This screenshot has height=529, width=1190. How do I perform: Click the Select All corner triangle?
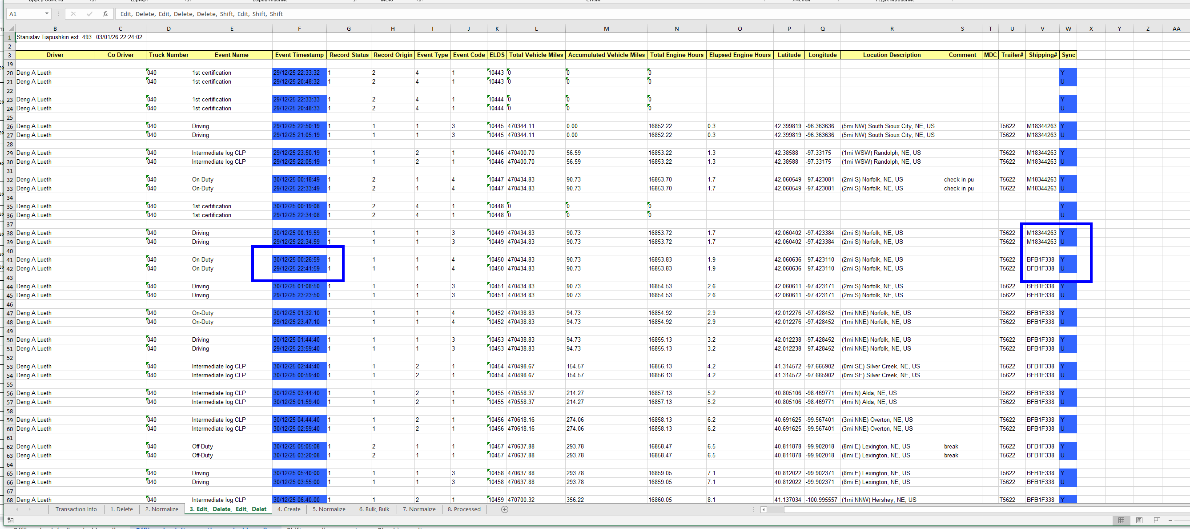coord(10,29)
